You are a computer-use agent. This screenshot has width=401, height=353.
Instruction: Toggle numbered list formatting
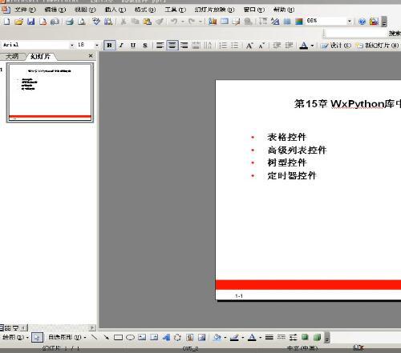click(x=223, y=46)
